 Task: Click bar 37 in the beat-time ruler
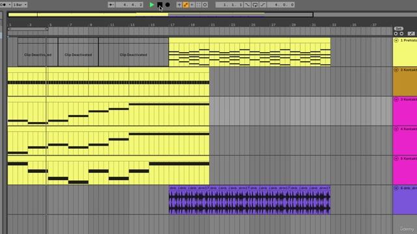pyautogui.click(x=375, y=25)
